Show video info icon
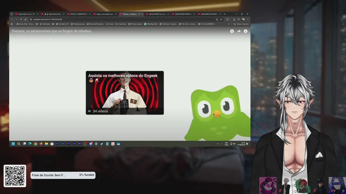The image size is (346, 194). click(245, 31)
